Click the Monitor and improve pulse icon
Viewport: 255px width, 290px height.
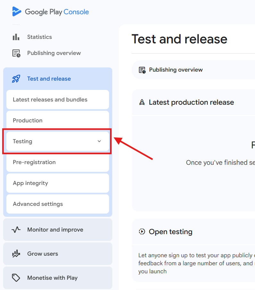click(x=16, y=230)
